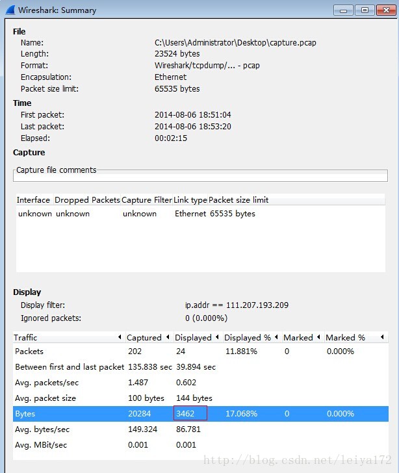Click the 39.894 sec displayed duration
The height and width of the screenshot is (473, 399).
point(196,367)
